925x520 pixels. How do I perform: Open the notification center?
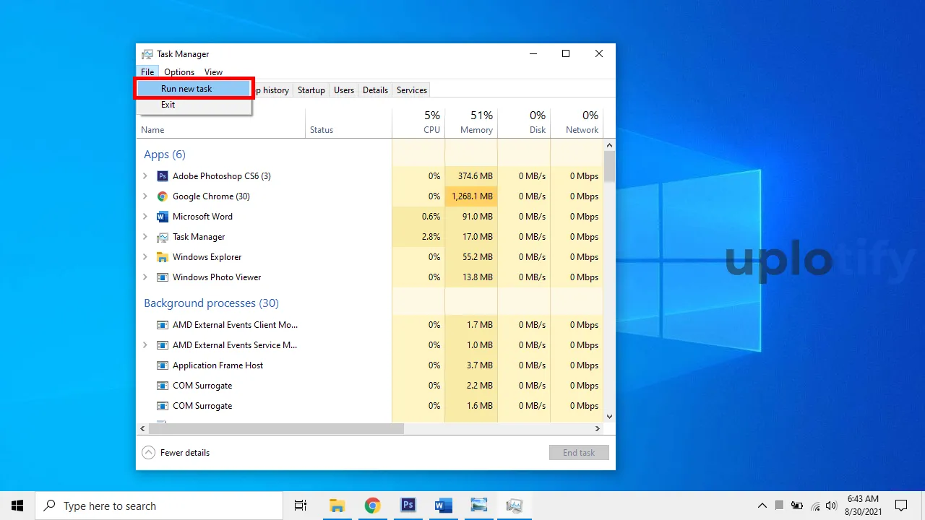click(x=901, y=506)
